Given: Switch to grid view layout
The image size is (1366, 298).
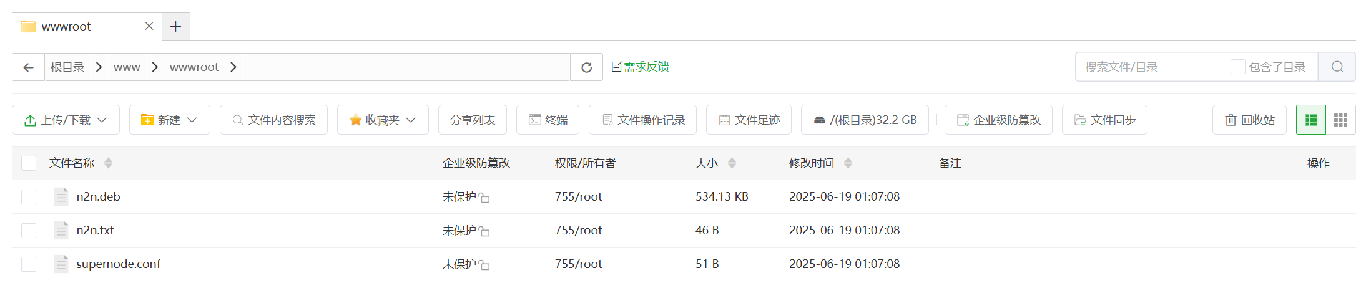Looking at the screenshot, I should click(x=1340, y=120).
